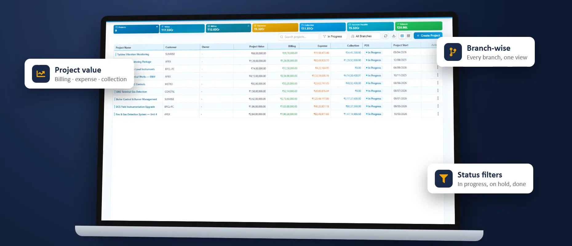572x246 pixels.
Task: Open the LNG Terminal Gas Detection project
Action: click(131, 92)
